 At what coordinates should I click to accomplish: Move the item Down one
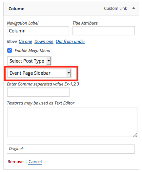pyautogui.click(x=44, y=42)
